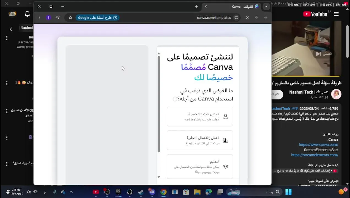Choose the work and business option (العمل والأعمال التجارية)
The height and width of the screenshot is (198, 350).
[x=200, y=140]
